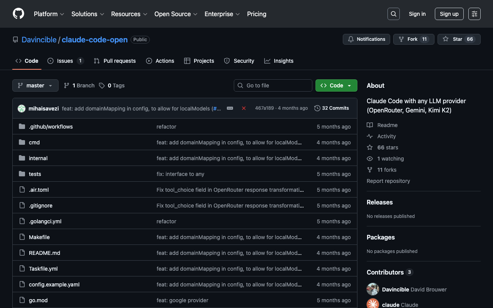Switch to the Issues tab
This screenshot has height=308, width=493.
coord(65,61)
